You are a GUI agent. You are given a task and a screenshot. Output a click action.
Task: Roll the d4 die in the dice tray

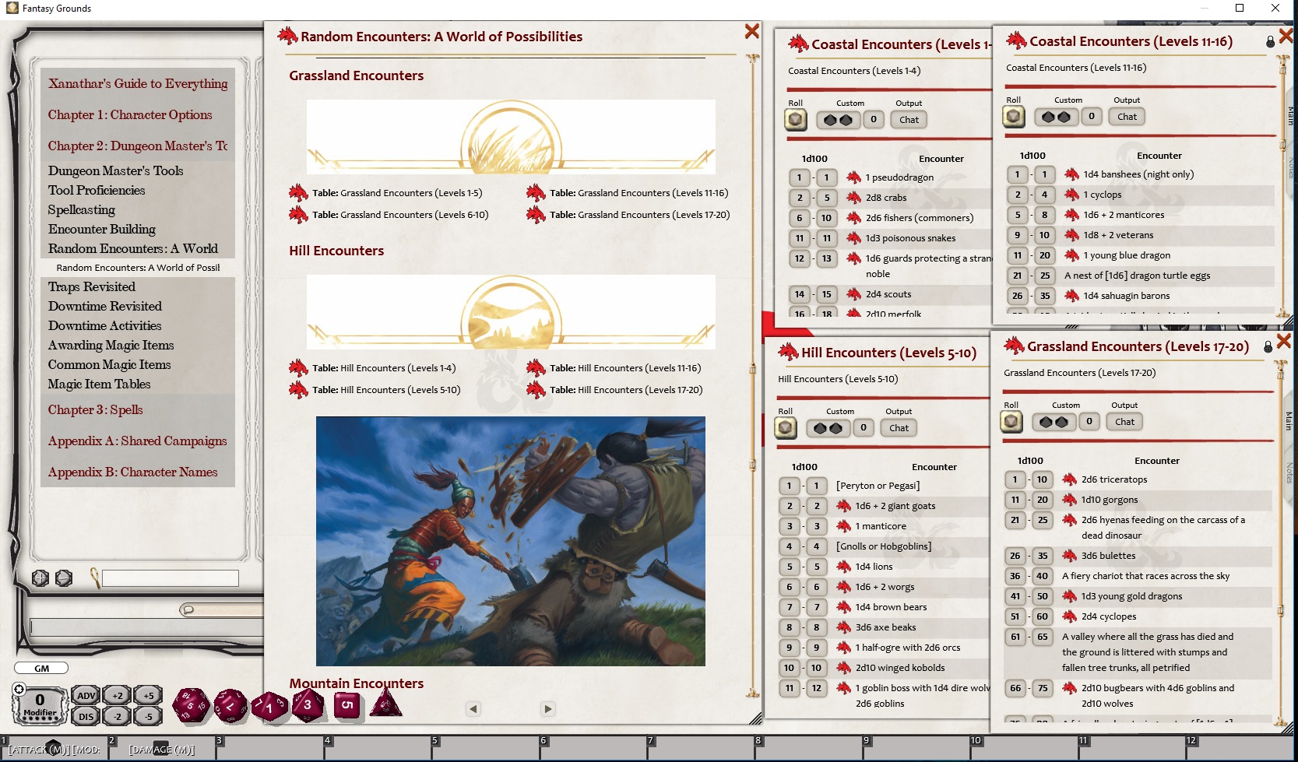(x=387, y=703)
